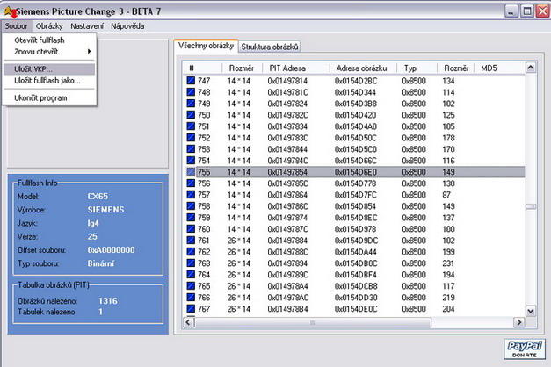Click the SIEMENS manufacturer value
The height and width of the screenshot is (367, 551).
105,210
